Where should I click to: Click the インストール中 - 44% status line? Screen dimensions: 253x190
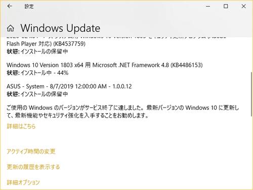pyautogui.click(x=37, y=73)
